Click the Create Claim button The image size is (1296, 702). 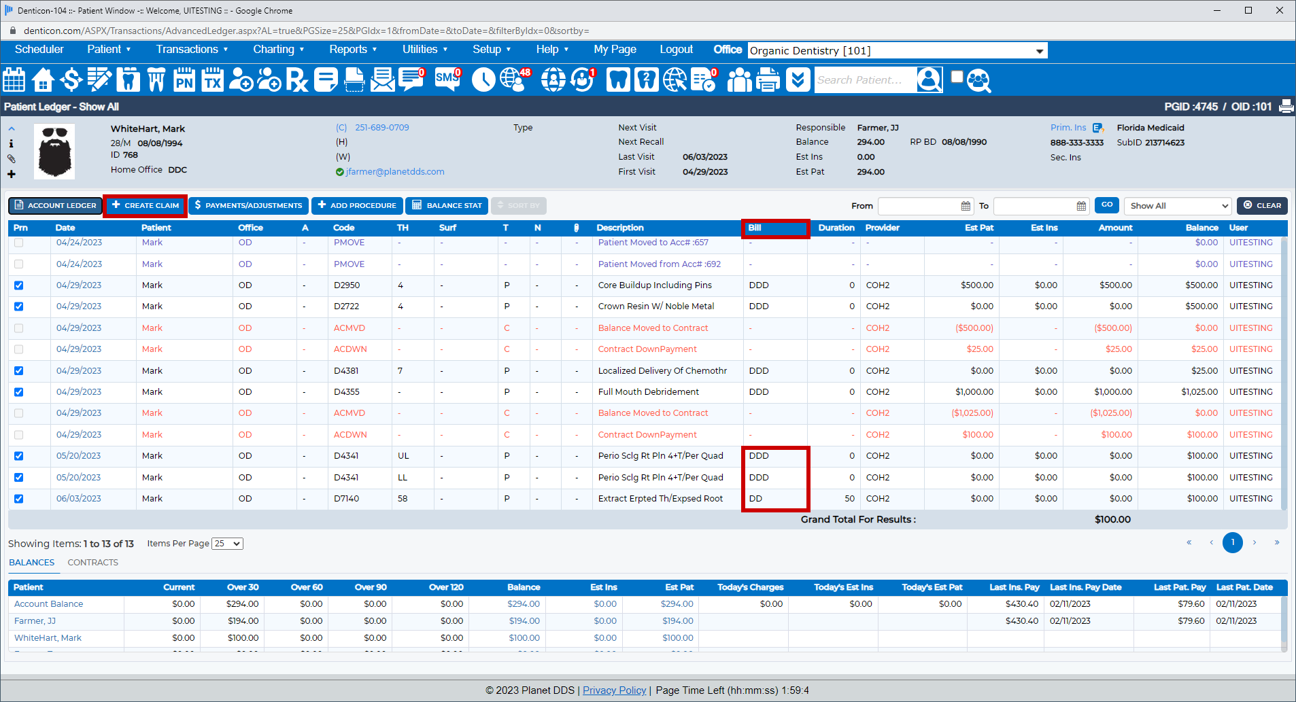146,205
